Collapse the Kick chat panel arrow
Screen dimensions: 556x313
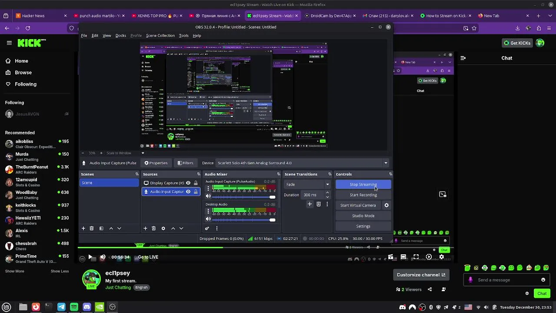(463, 58)
